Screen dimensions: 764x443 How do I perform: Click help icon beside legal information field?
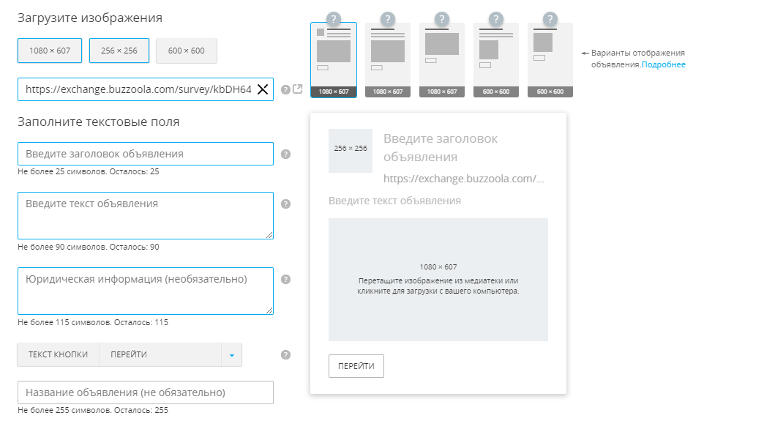point(286,280)
